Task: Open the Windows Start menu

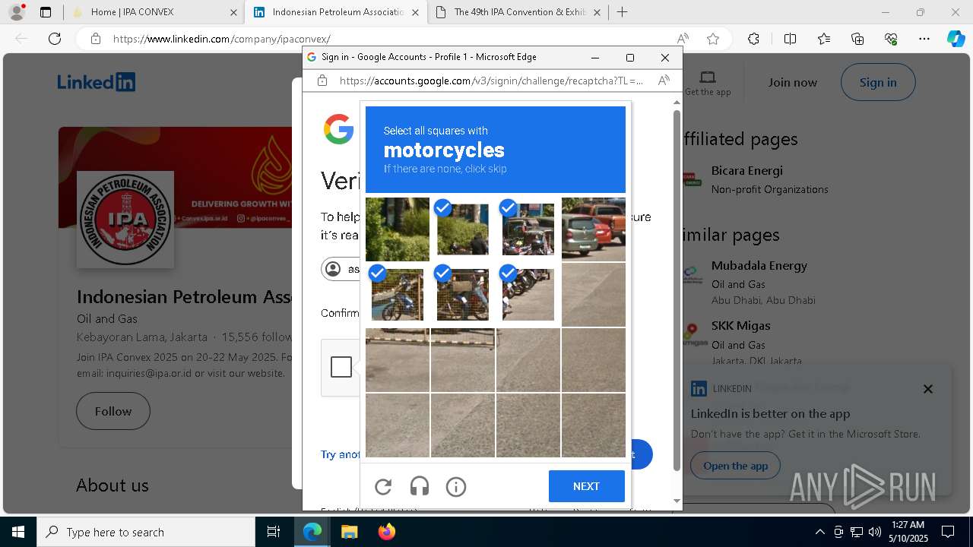Action: pos(18,532)
